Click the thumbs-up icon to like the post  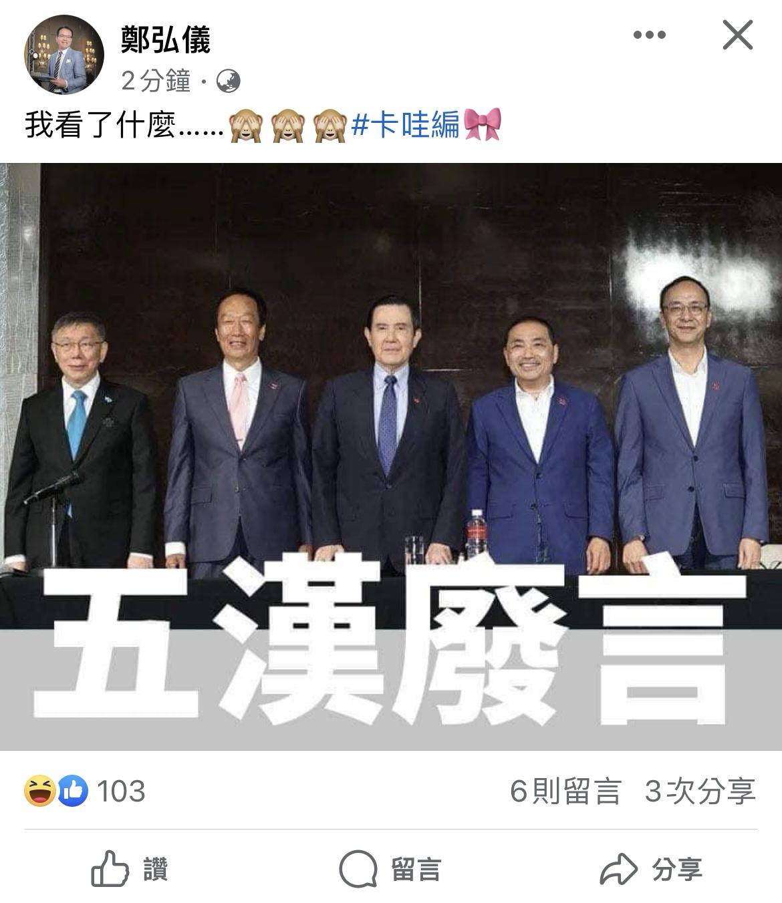coord(110,868)
